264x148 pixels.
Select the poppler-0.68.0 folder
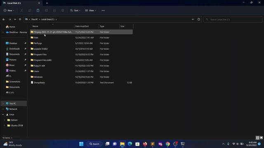pos(81,49)
